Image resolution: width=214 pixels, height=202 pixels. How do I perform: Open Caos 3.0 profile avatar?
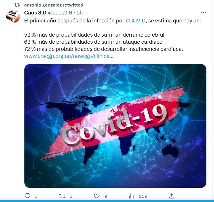tap(13, 16)
